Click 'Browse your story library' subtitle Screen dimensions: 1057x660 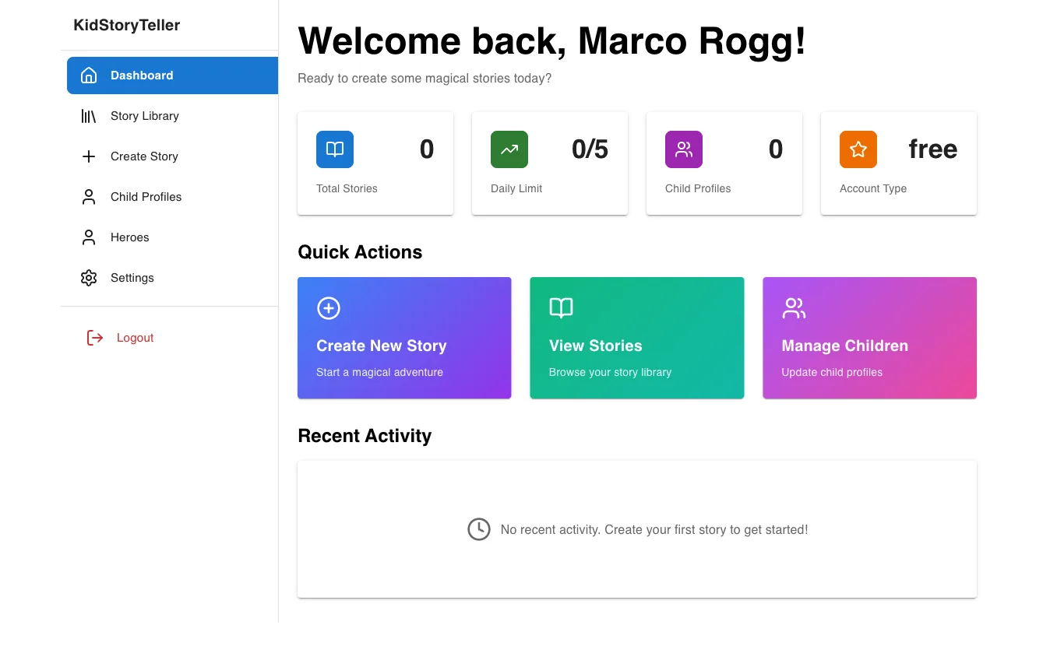[x=610, y=372]
